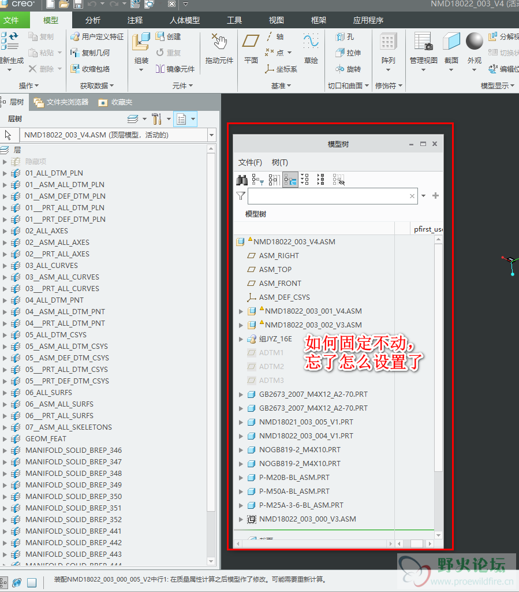Open the 文件(F) menu in model tree window
This screenshot has width=519, height=592.
(250, 162)
